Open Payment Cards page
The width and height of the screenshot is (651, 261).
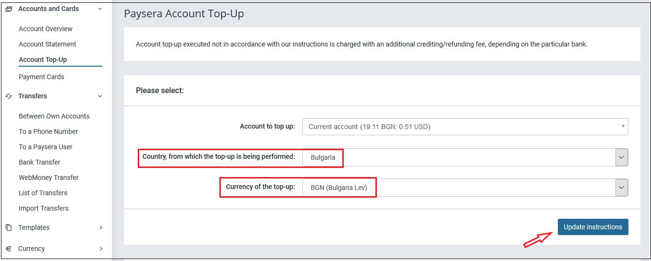coord(41,77)
